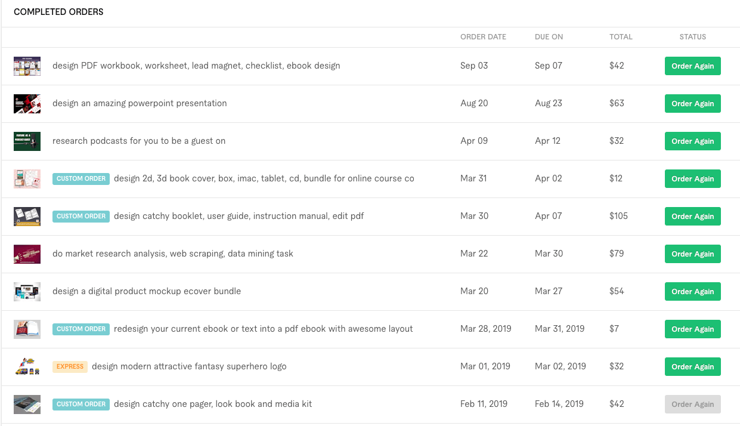
Task: Select the superhero logo gig thumbnail
Action: [x=27, y=367]
